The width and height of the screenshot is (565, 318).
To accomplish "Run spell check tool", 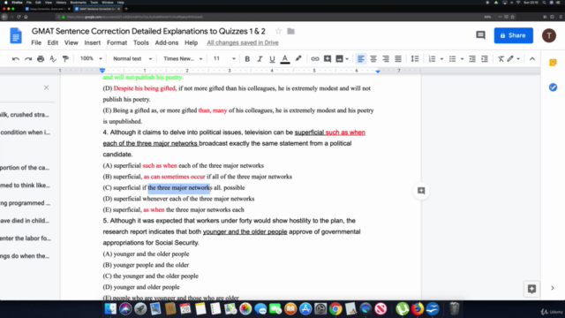I will (53, 59).
